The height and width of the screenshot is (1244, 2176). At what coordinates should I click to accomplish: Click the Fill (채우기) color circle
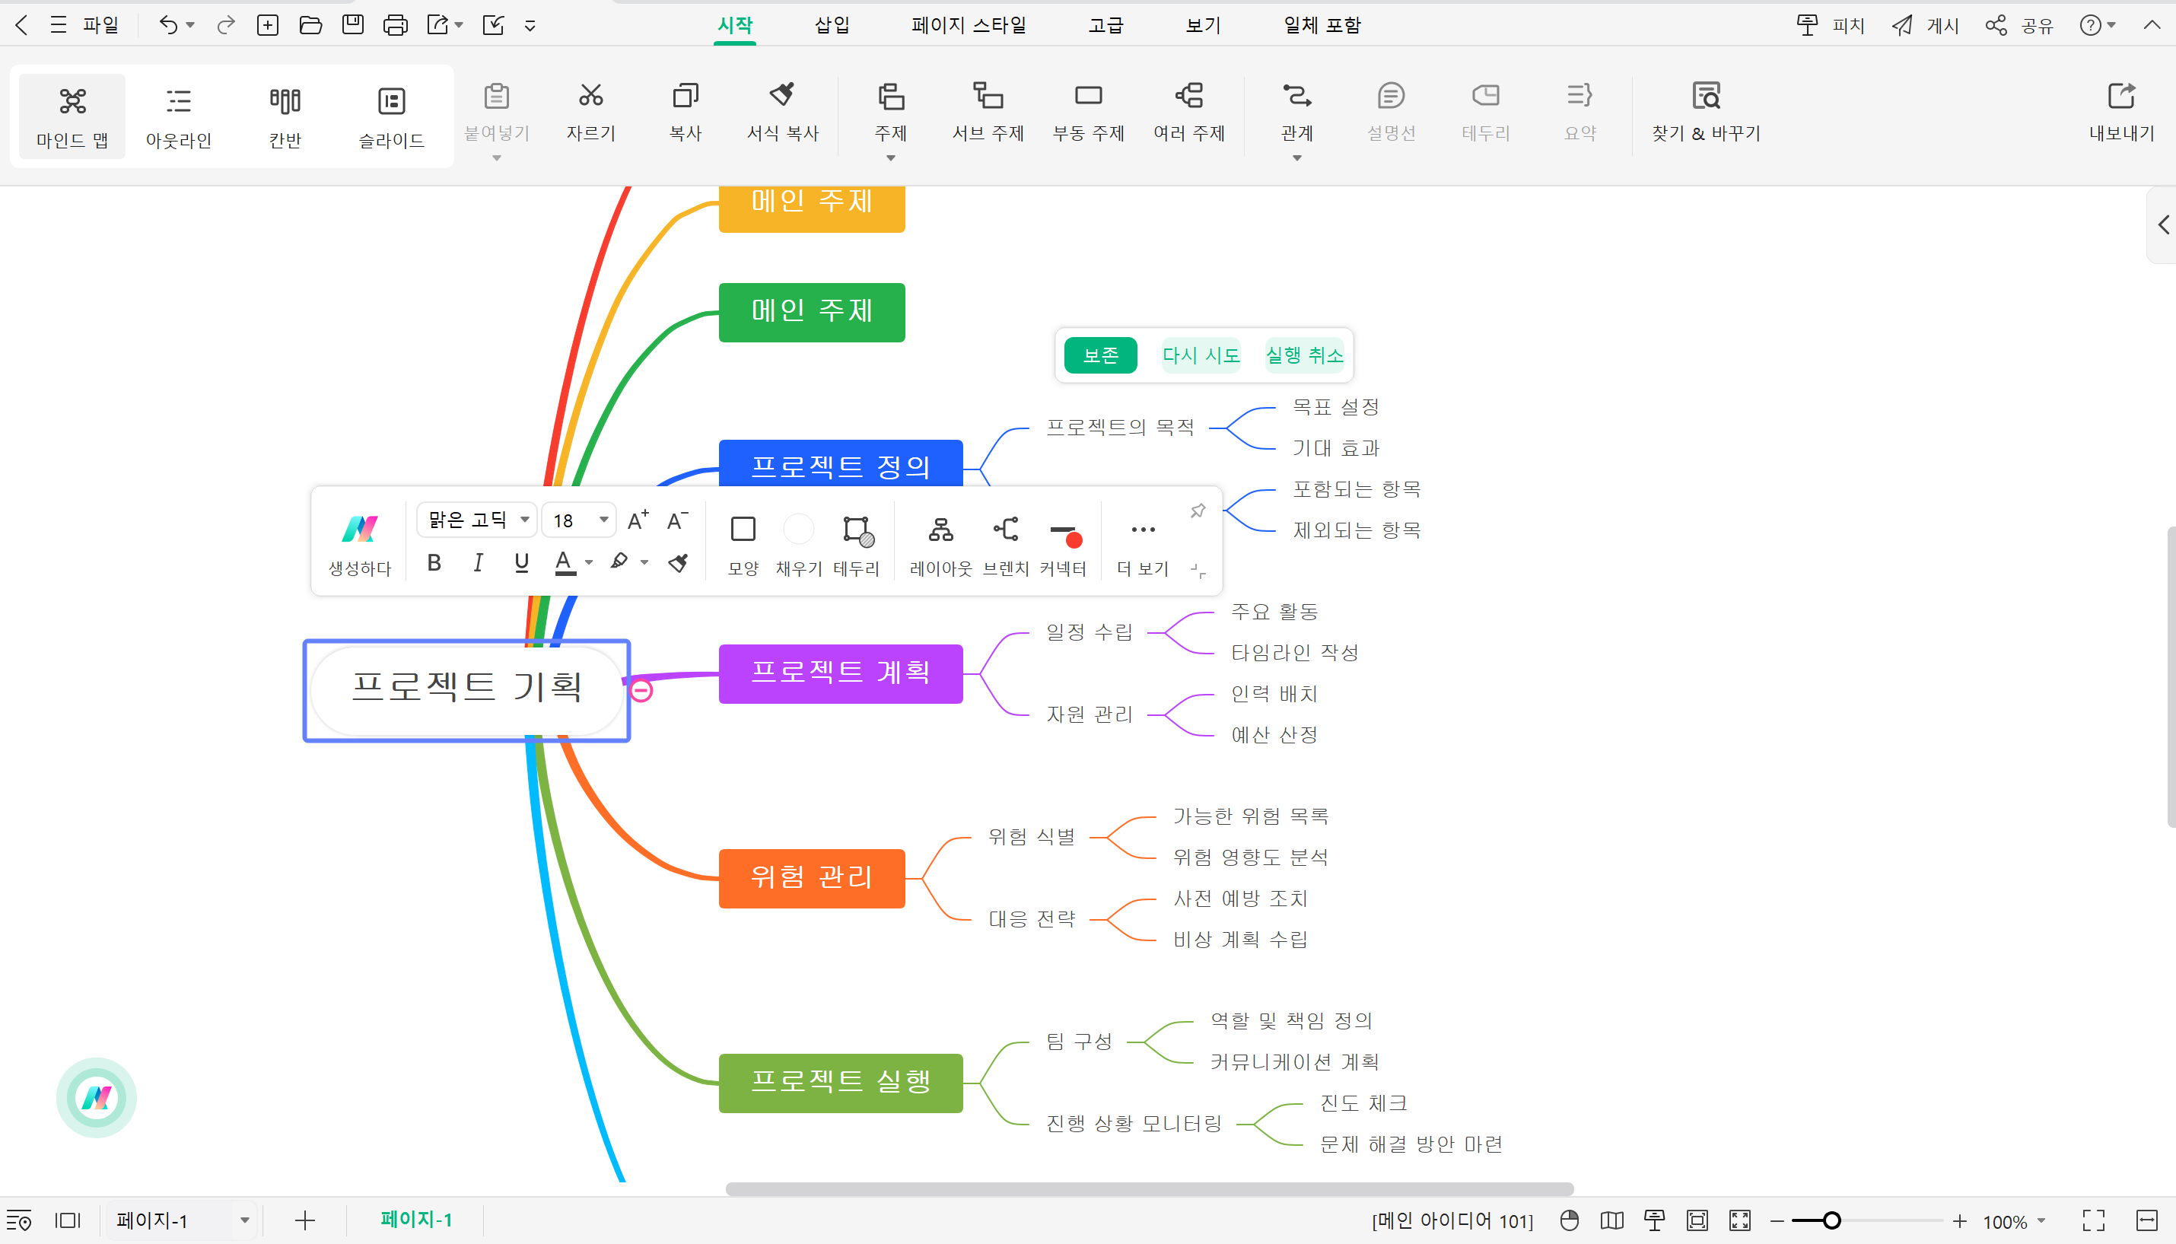798,529
